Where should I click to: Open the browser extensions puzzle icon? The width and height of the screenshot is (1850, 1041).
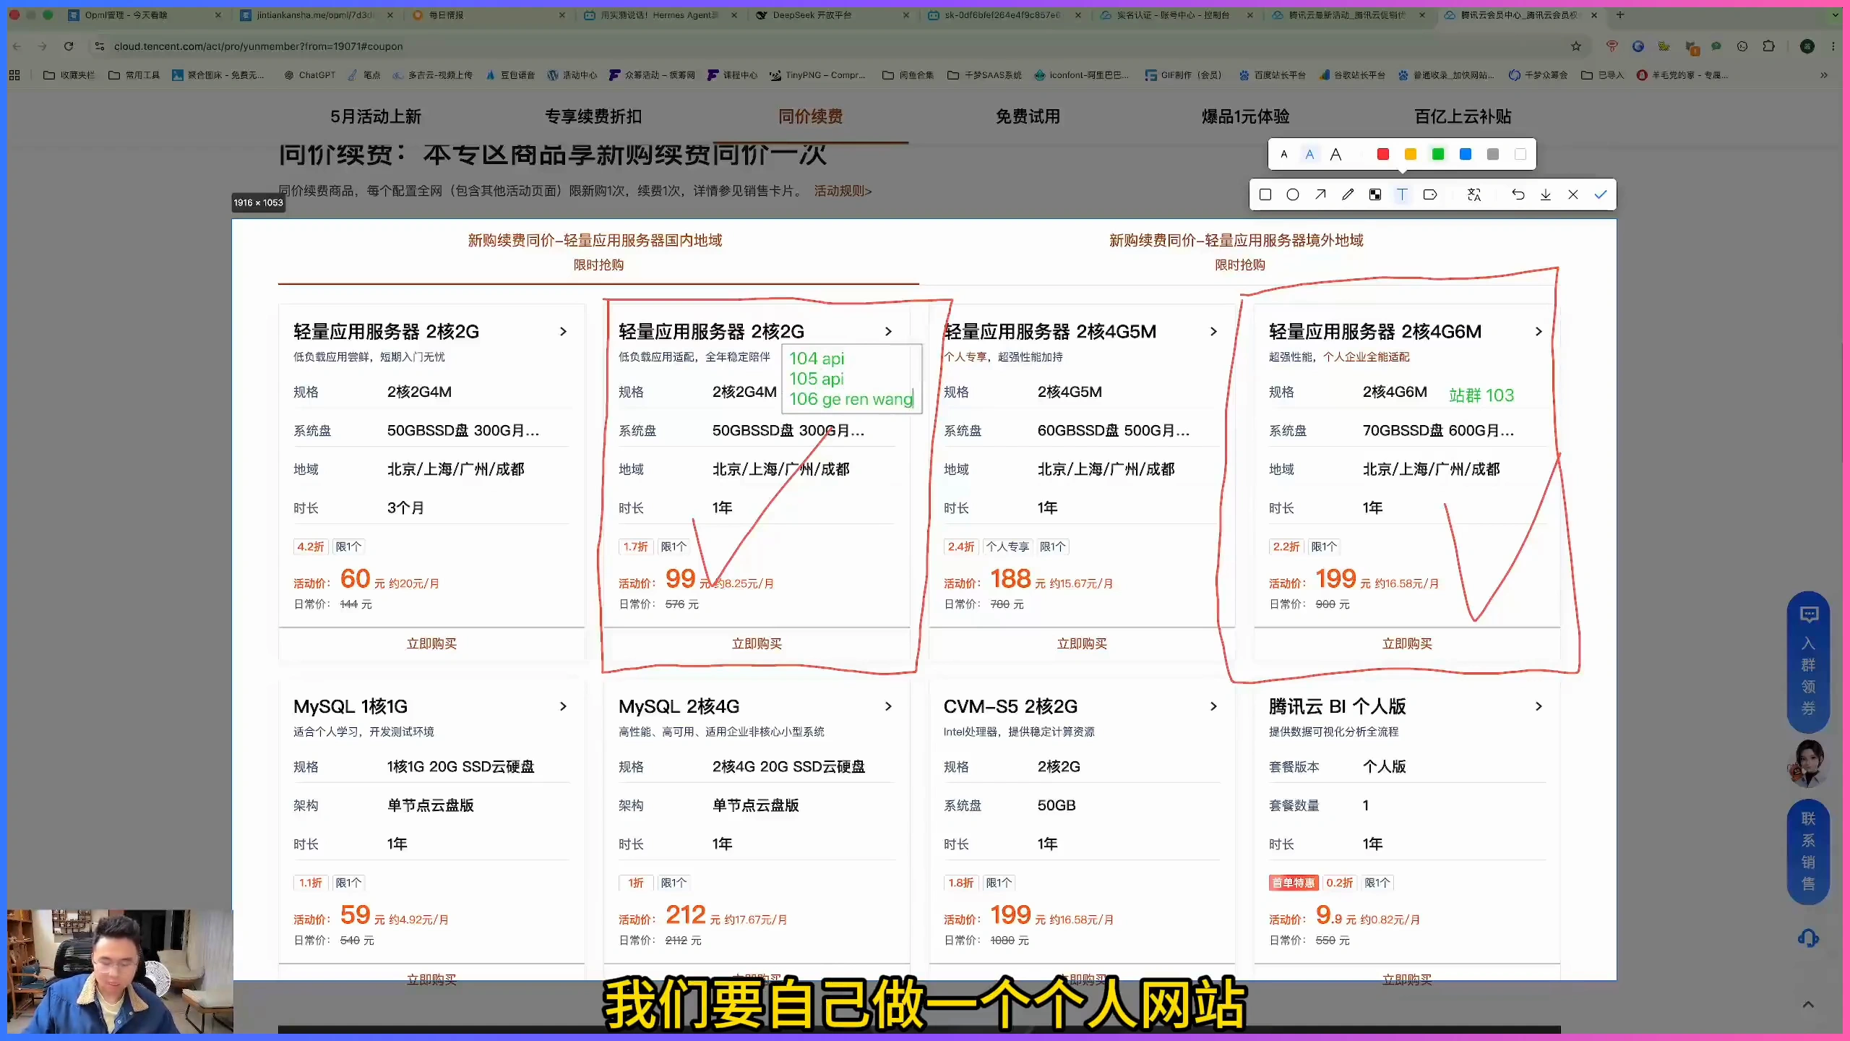1768,46
